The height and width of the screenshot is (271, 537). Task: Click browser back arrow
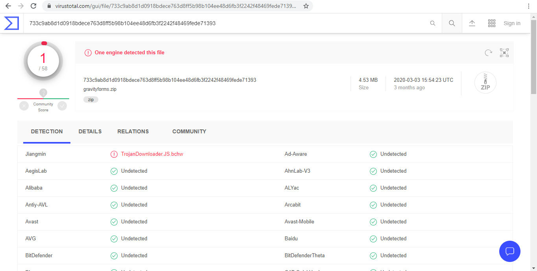[8, 6]
